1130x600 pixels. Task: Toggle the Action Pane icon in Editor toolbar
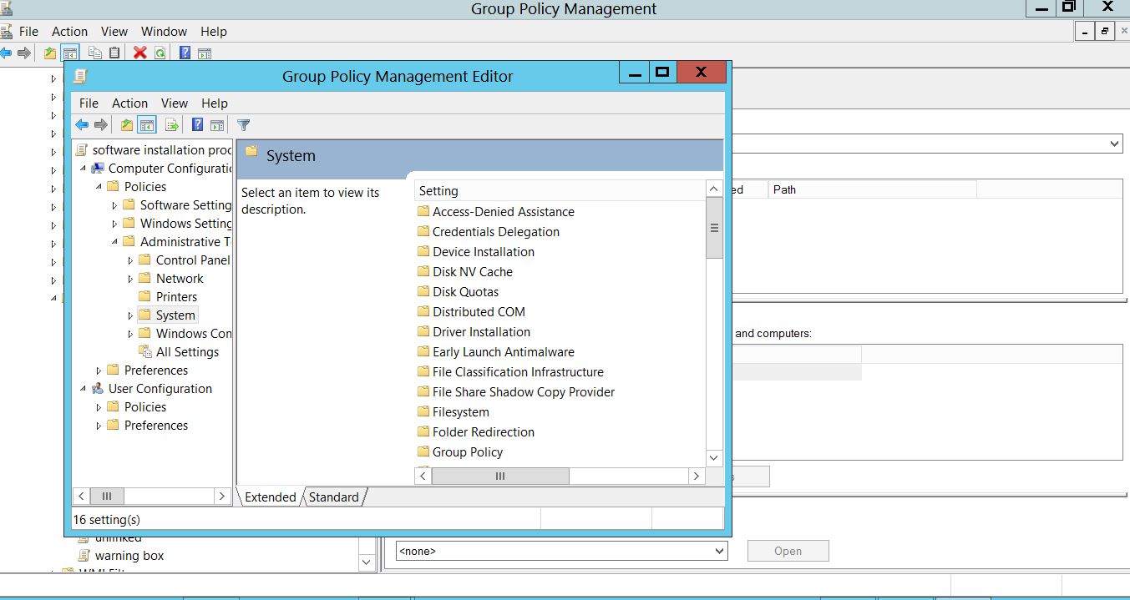click(x=217, y=125)
